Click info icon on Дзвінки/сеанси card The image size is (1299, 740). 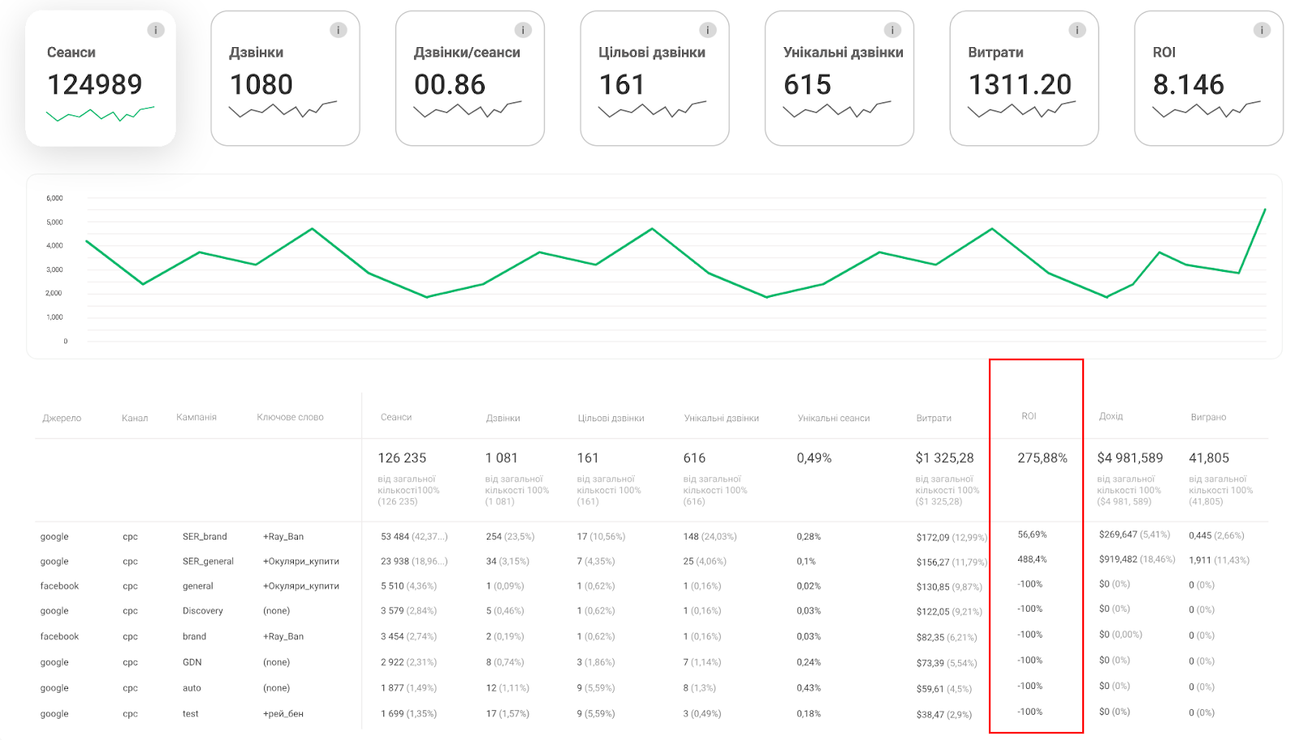pyautogui.click(x=523, y=30)
